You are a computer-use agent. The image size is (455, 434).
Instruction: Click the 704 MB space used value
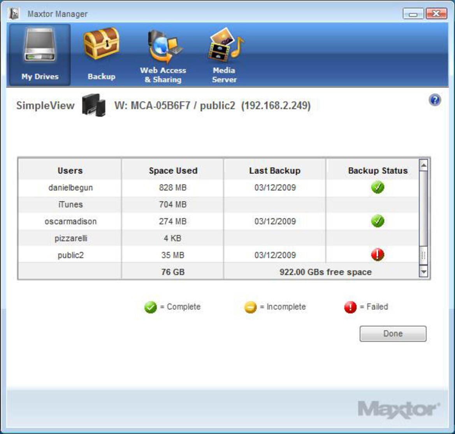point(173,205)
